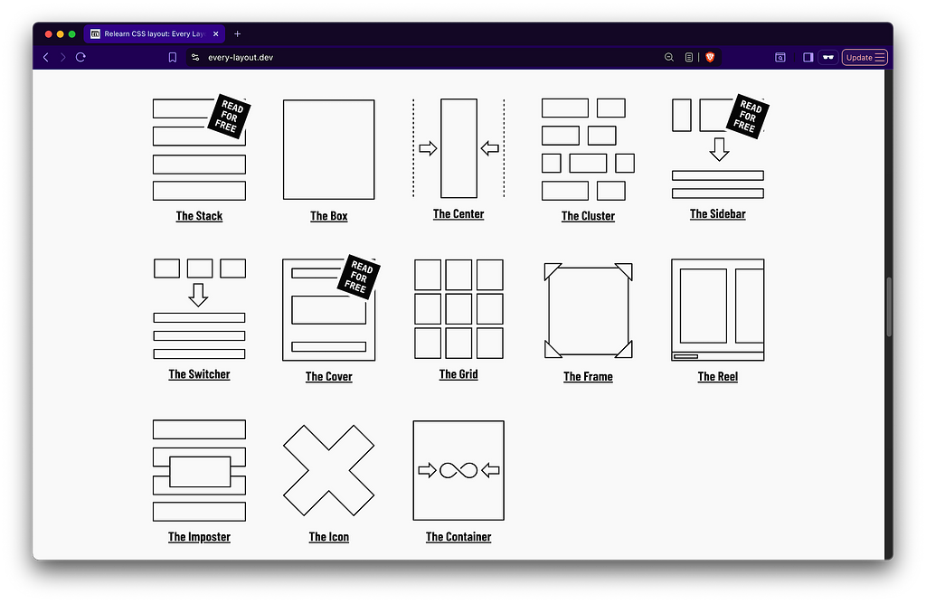The height and width of the screenshot is (603, 926).
Task: Click the sunglasses private mode icon
Action: (827, 57)
